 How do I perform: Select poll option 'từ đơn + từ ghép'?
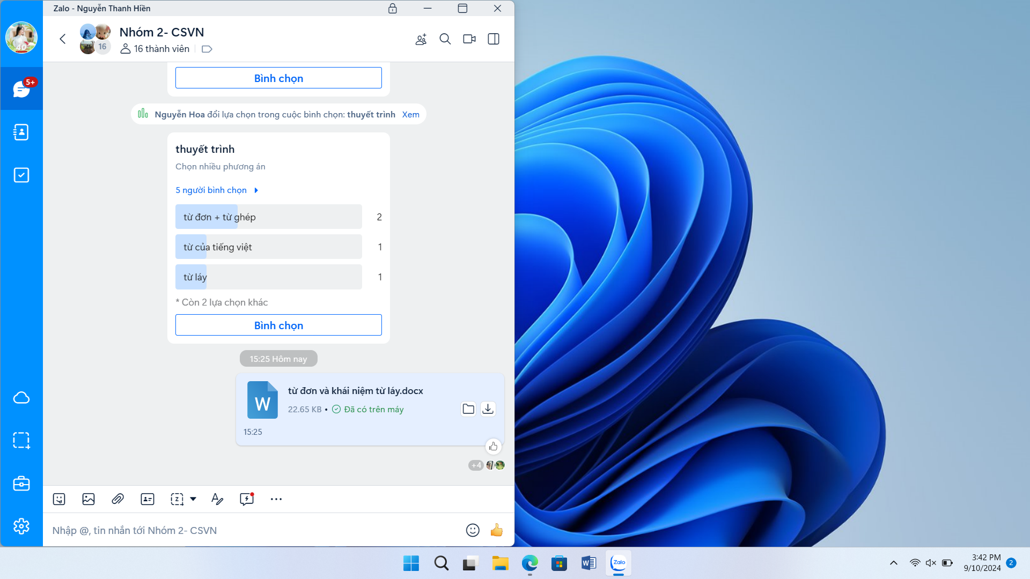[x=268, y=217]
